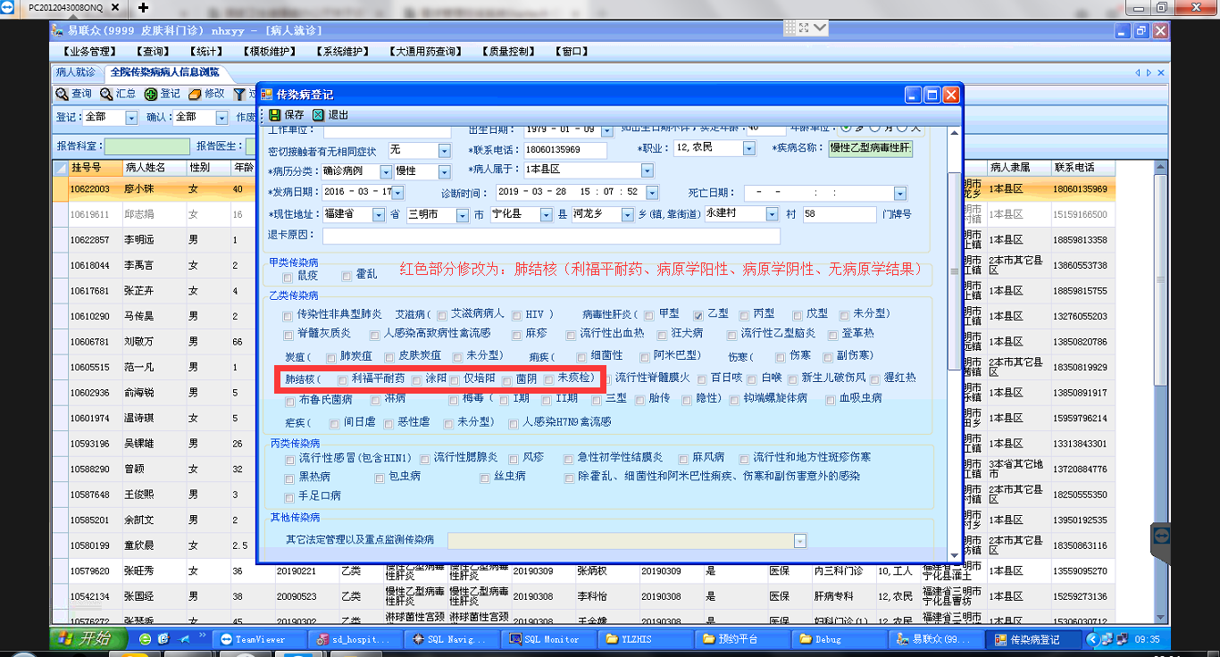The image size is (1220, 657).
Task: Open the 宁化县 county dropdown
Action: (547, 215)
